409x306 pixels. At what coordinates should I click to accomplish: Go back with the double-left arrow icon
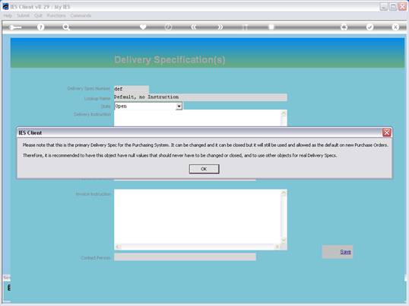[194, 27]
